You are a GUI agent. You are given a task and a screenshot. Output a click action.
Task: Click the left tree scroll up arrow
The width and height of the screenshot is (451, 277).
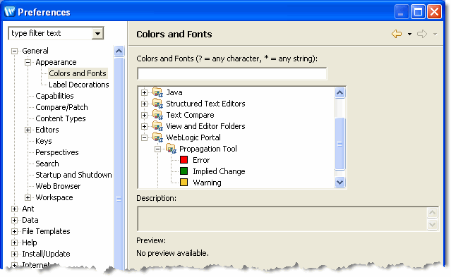click(x=119, y=51)
